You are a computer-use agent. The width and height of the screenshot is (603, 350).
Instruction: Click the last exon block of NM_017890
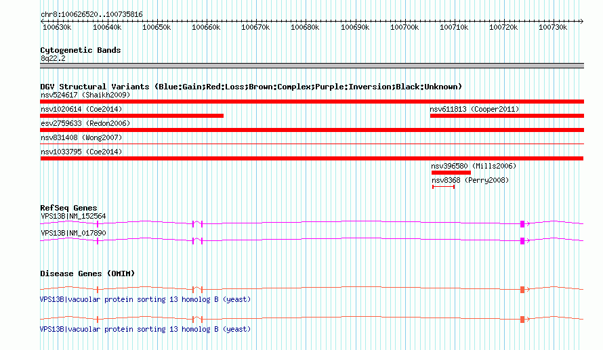click(x=522, y=241)
